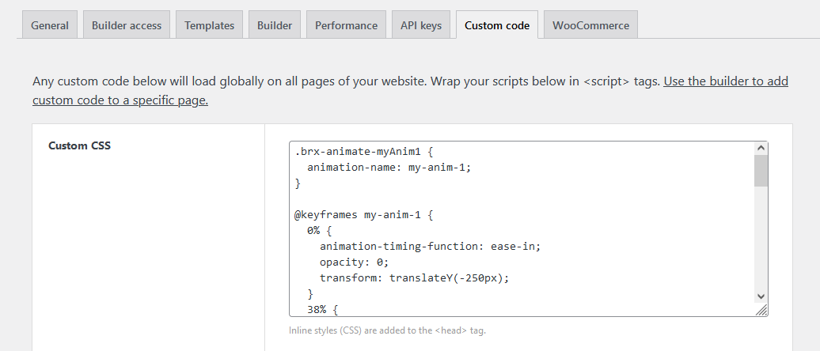Follow the 'Use the builder to add custom code' link
The image size is (820, 351).
click(726, 81)
